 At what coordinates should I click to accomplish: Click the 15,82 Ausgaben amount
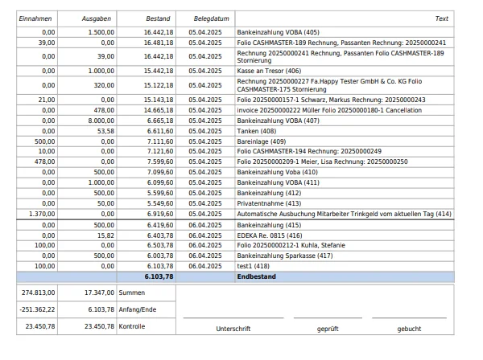(105, 235)
